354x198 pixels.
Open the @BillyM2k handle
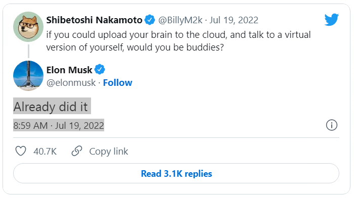point(181,20)
